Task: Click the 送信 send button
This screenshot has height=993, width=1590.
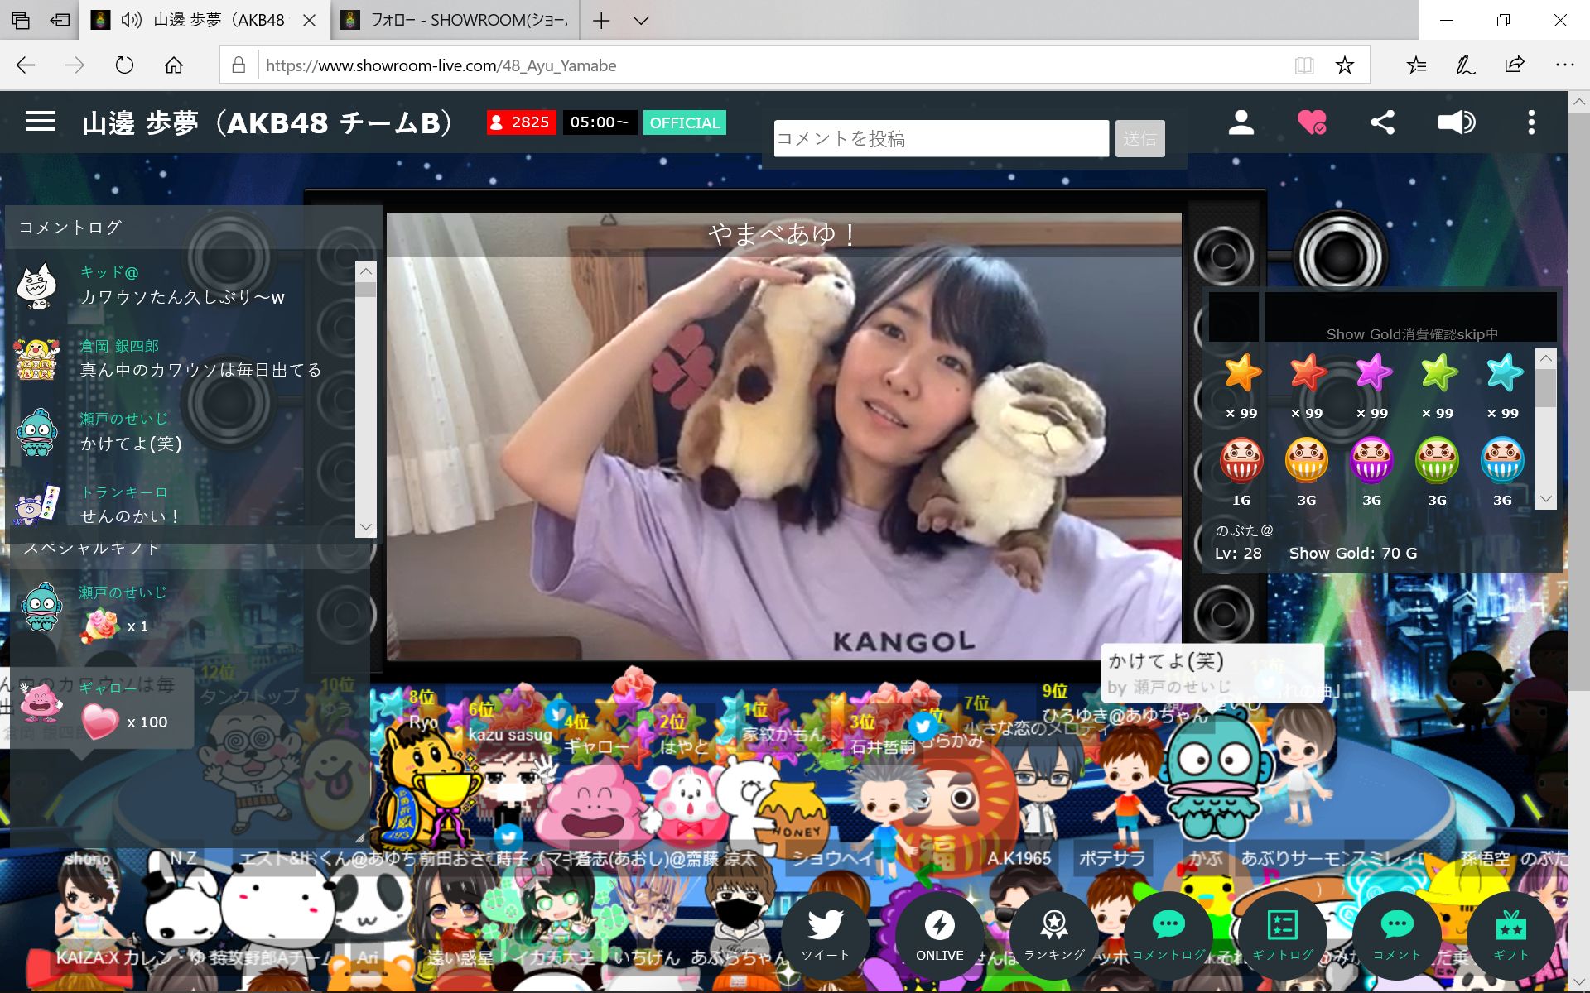Action: pyautogui.click(x=1139, y=138)
